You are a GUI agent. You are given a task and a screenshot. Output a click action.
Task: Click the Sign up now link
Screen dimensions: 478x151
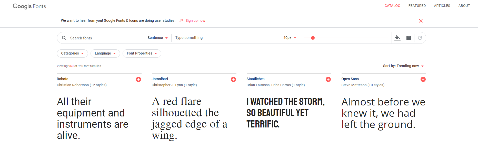coord(195,20)
